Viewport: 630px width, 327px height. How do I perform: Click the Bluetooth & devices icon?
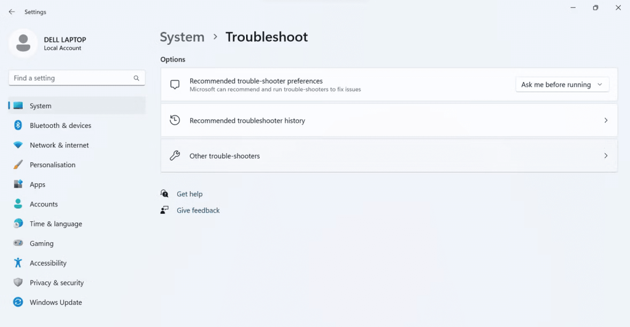pos(18,125)
